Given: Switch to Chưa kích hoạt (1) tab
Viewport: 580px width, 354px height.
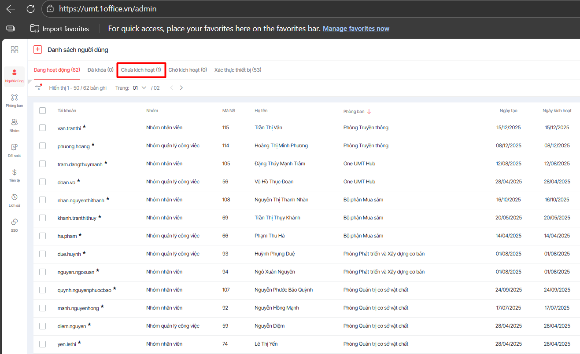Looking at the screenshot, I should (x=141, y=70).
